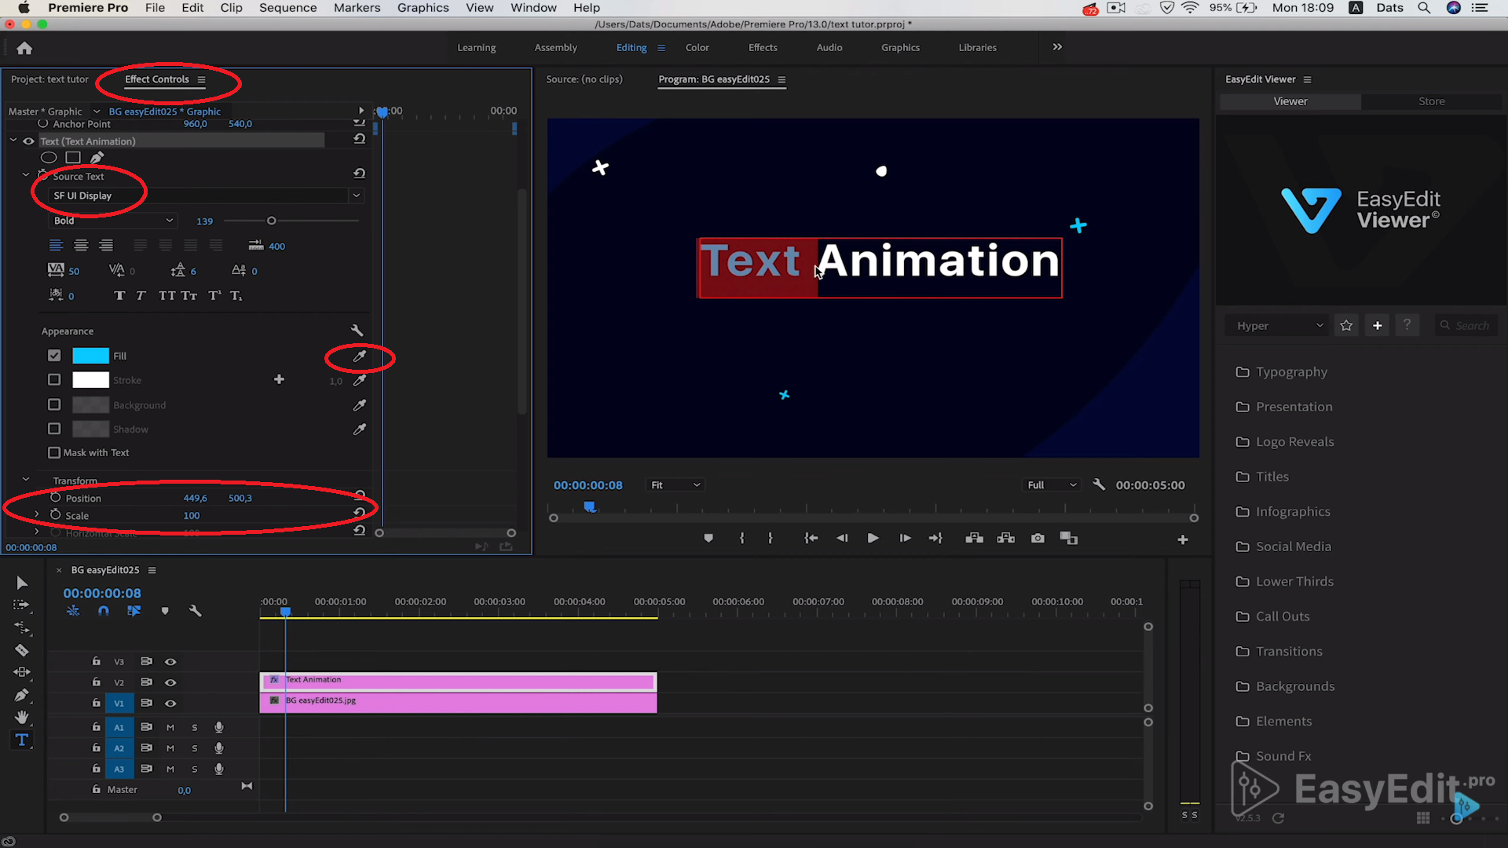Image resolution: width=1508 pixels, height=848 pixels.
Task: Click Graphics tab in workspace switcher
Action: pyautogui.click(x=901, y=48)
